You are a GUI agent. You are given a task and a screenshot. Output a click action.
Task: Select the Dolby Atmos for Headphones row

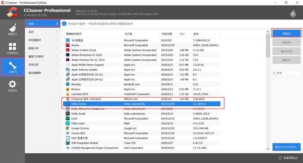click(142, 109)
